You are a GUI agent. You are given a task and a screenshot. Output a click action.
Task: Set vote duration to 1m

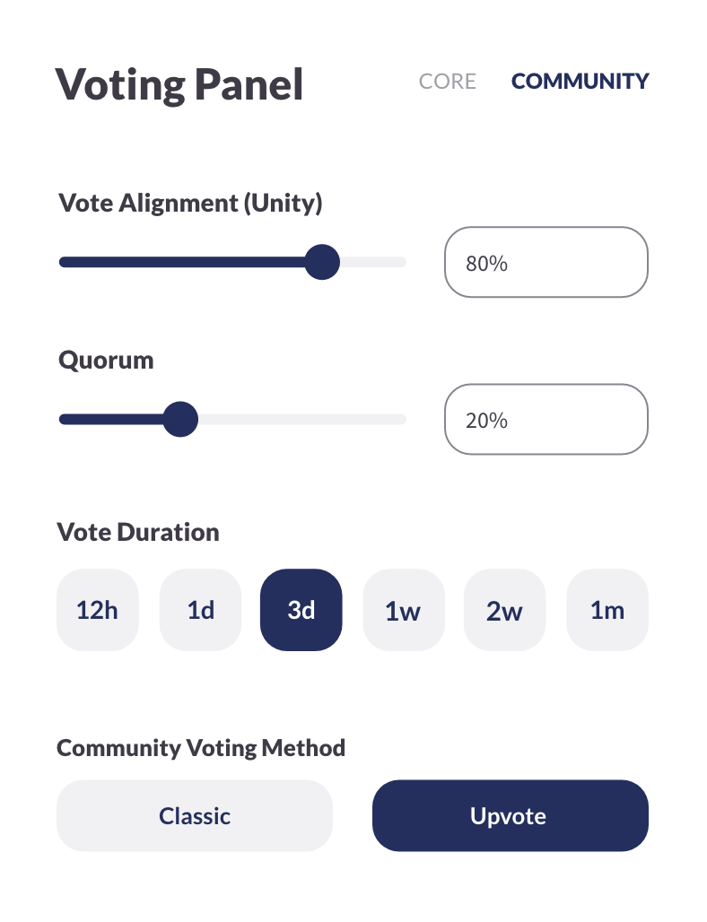coord(607,610)
